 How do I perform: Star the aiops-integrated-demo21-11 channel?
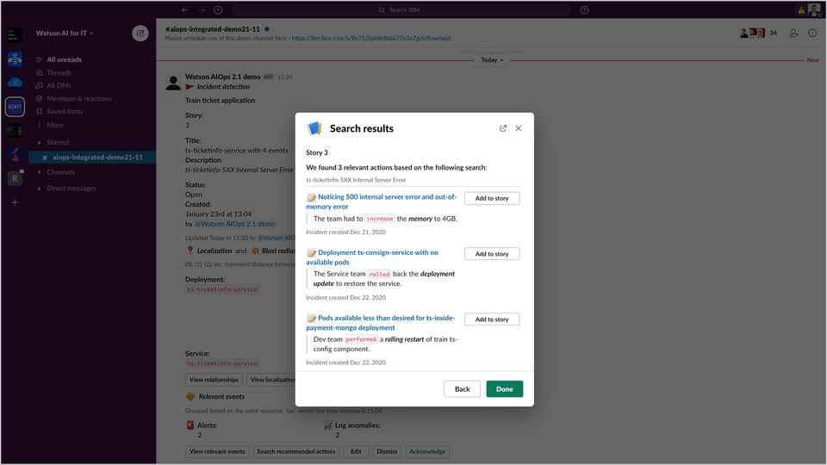(x=267, y=29)
